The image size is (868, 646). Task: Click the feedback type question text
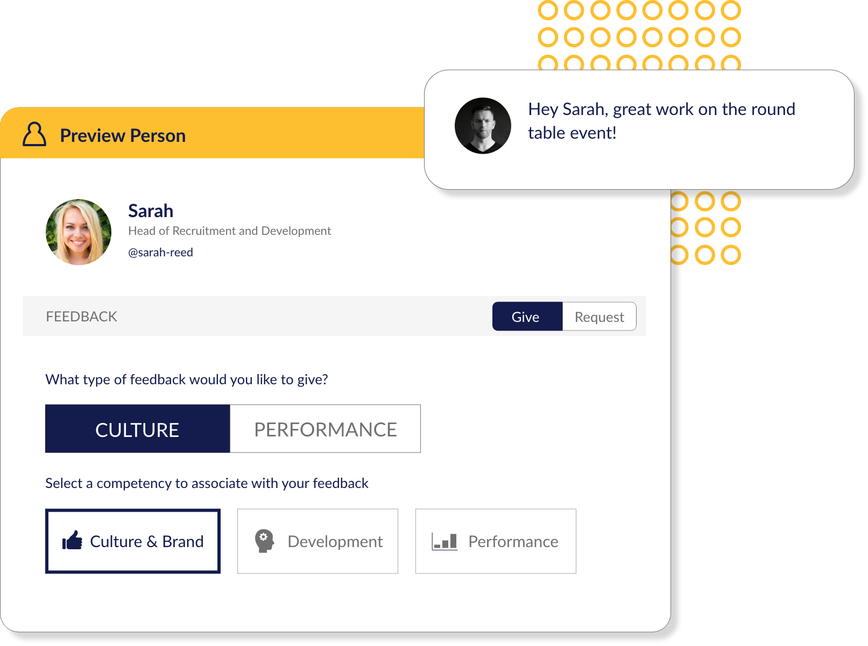pyautogui.click(x=187, y=380)
